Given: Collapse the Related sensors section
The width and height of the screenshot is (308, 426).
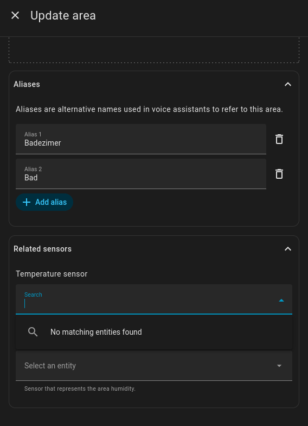Looking at the screenshot, I should [288, 249].
